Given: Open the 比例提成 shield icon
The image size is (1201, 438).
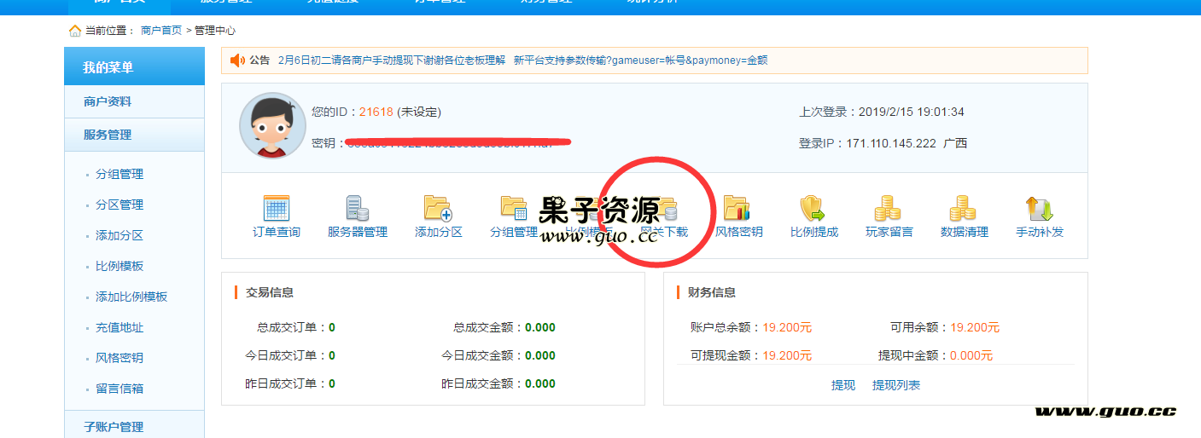Looking at the screenshot, I should (x=813, y=209).
